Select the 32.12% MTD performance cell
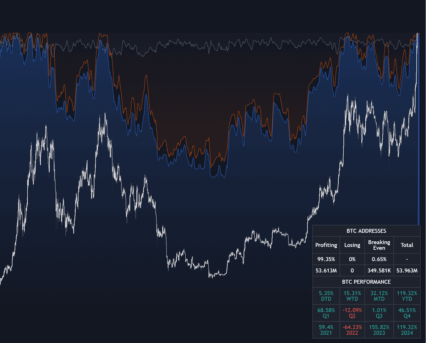This screenshot has width=426, height=343. point(379,296)
